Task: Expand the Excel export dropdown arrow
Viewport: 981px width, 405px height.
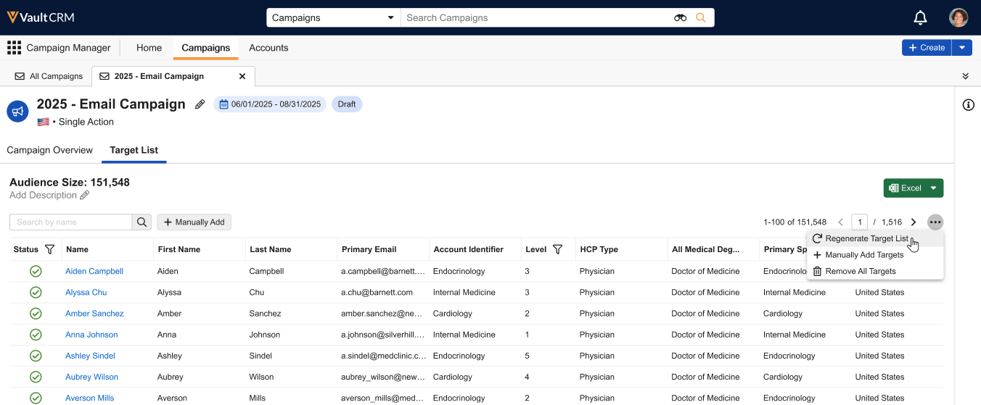Action: pyautogui.click(x=933, y=188)
